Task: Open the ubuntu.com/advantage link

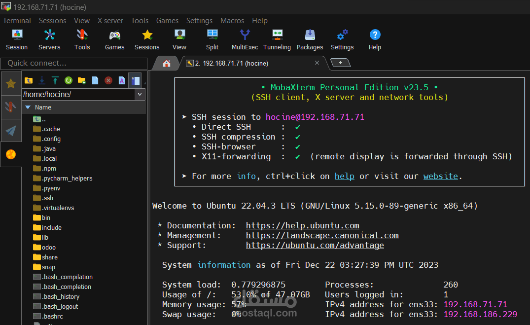Action: pos(315,245)
